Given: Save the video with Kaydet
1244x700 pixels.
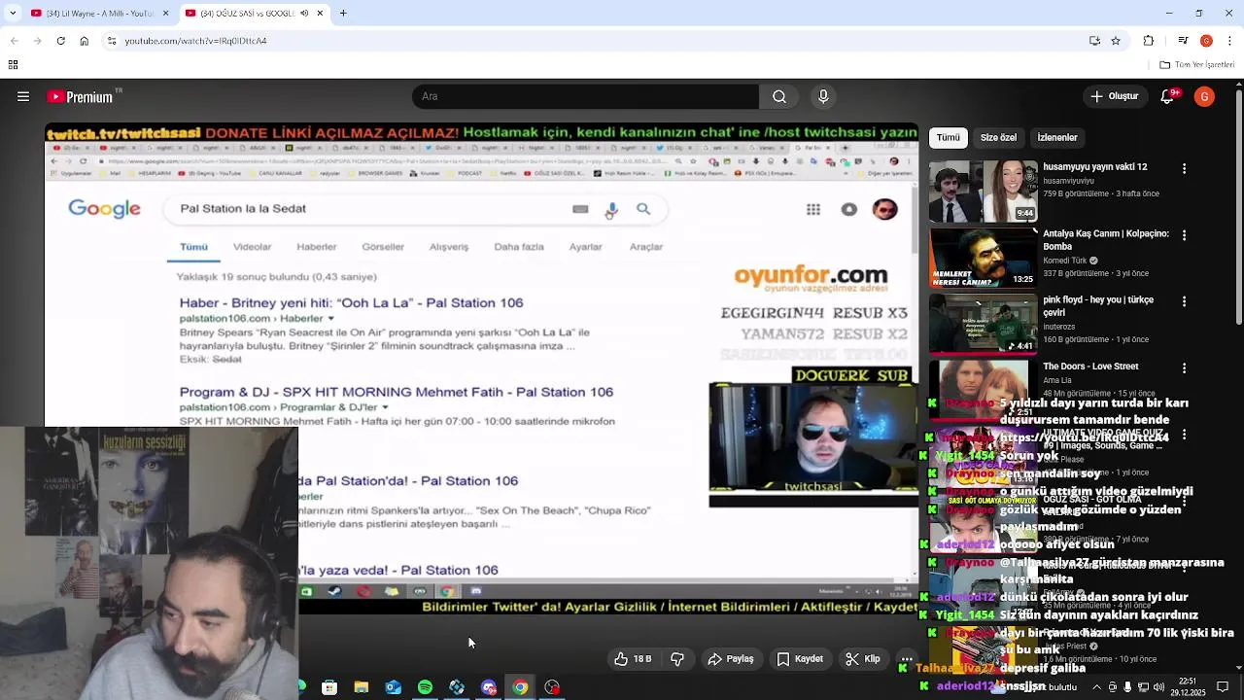Looking at the screenshot, I should pos(800,659).
